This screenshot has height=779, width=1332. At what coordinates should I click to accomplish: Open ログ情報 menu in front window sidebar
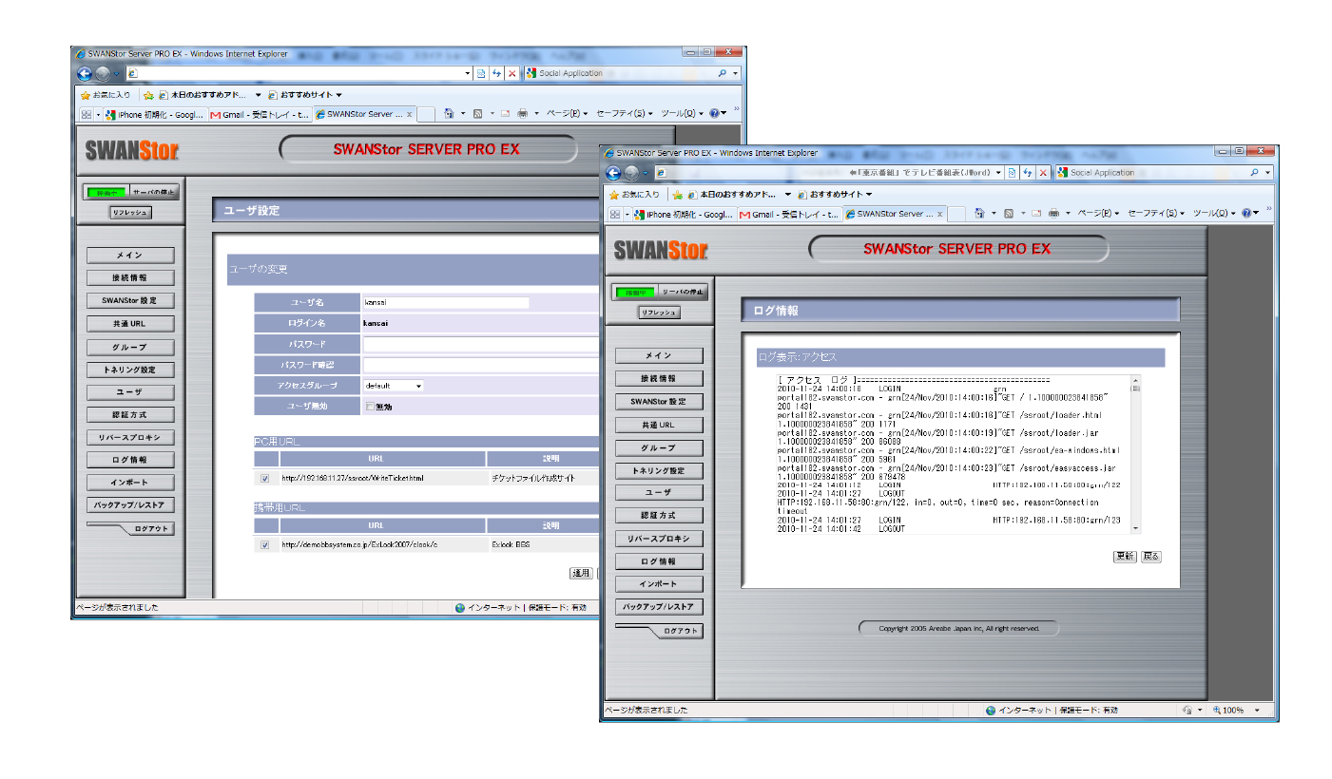pyautogui.click(x=659, y=561)
